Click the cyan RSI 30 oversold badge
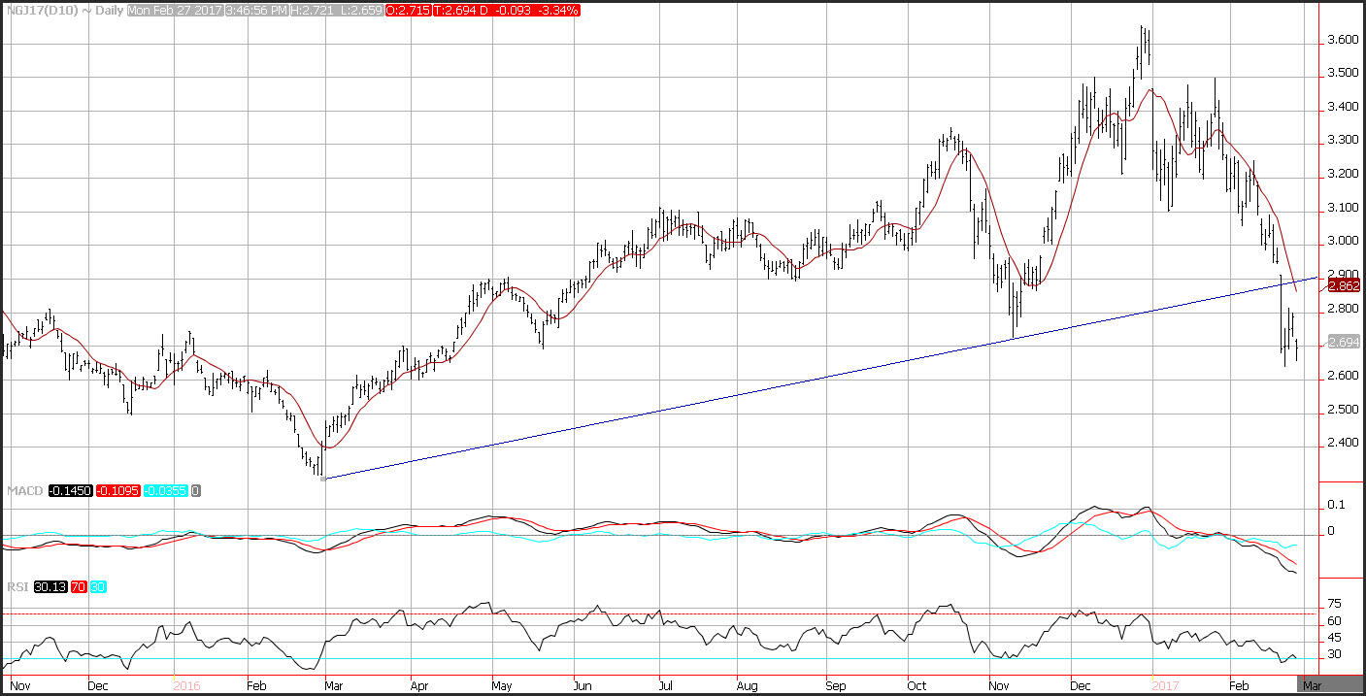 click(x=99, y=586)
